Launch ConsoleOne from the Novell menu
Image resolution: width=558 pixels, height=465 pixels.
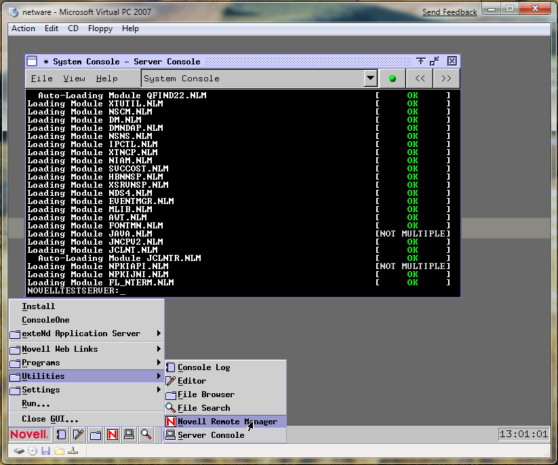87,320
